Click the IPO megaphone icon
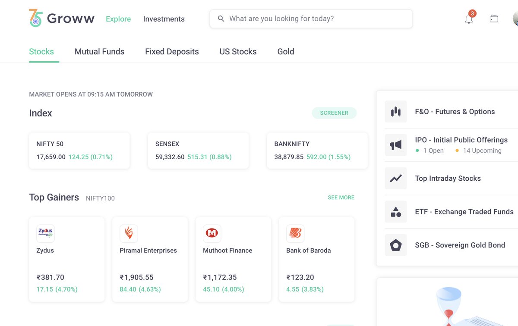Screen dimensions: 518x326 [x=396, y=145]
